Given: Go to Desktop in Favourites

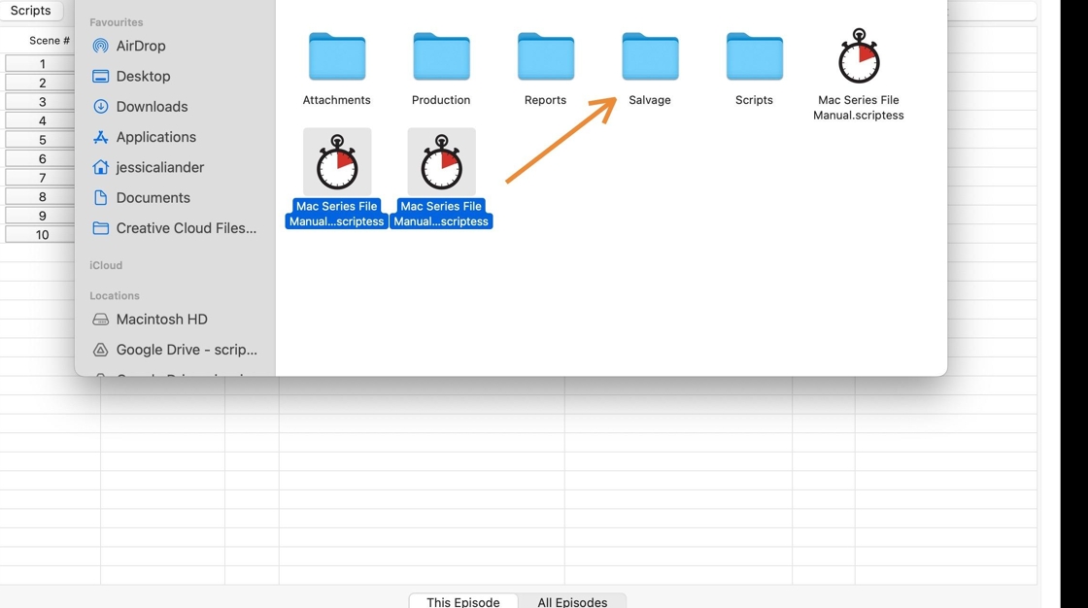Looking at the screenshot, I should 143,77.
